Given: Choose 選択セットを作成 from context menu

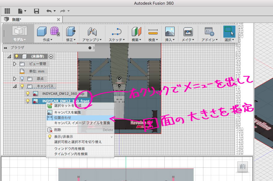Looking at the screenshot, I should (x=80, y=106).
